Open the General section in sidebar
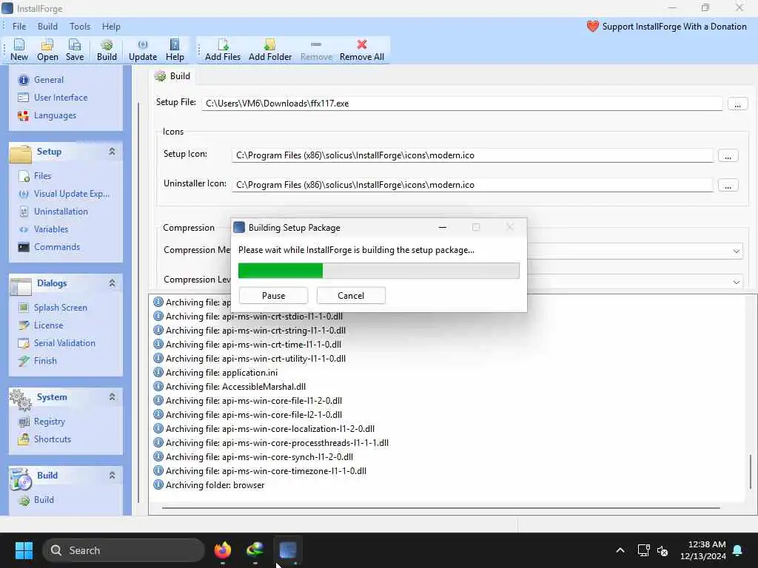Screen dimensions: 758x568 tap(48, 80)
